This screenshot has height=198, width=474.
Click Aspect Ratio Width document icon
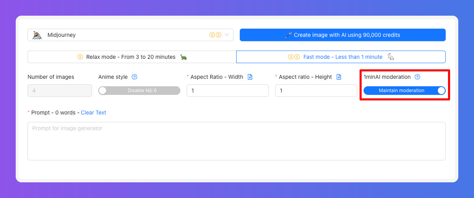point(250,77)
